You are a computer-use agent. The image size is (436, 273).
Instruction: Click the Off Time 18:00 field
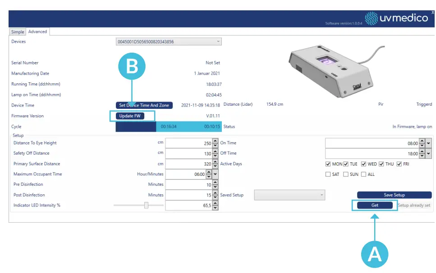372,153
